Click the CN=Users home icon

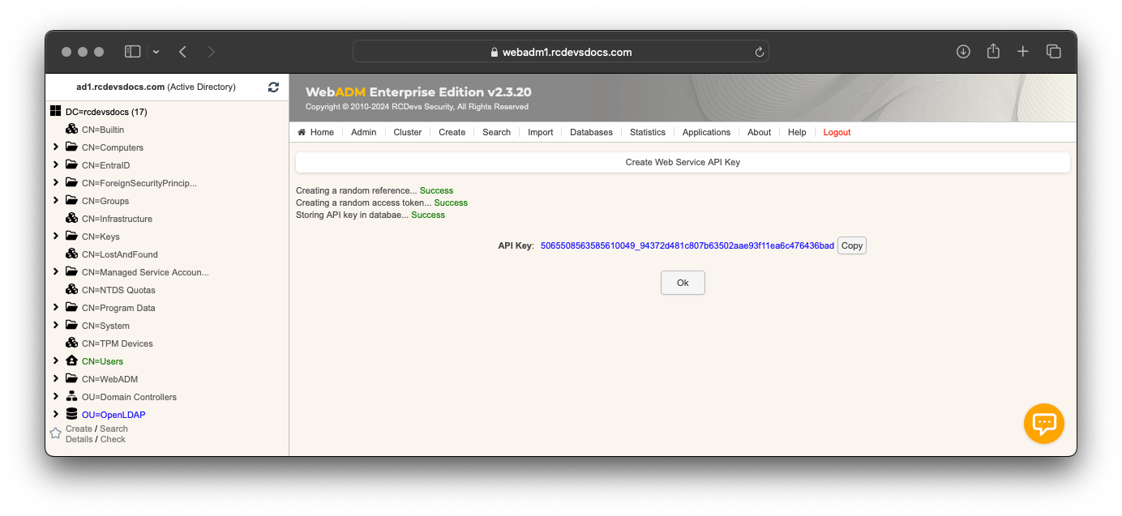point(72,361)
